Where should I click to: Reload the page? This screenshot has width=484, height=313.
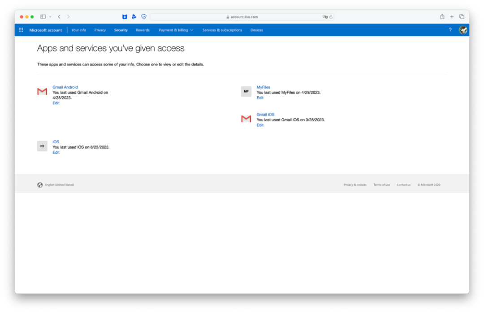[331, 17]
